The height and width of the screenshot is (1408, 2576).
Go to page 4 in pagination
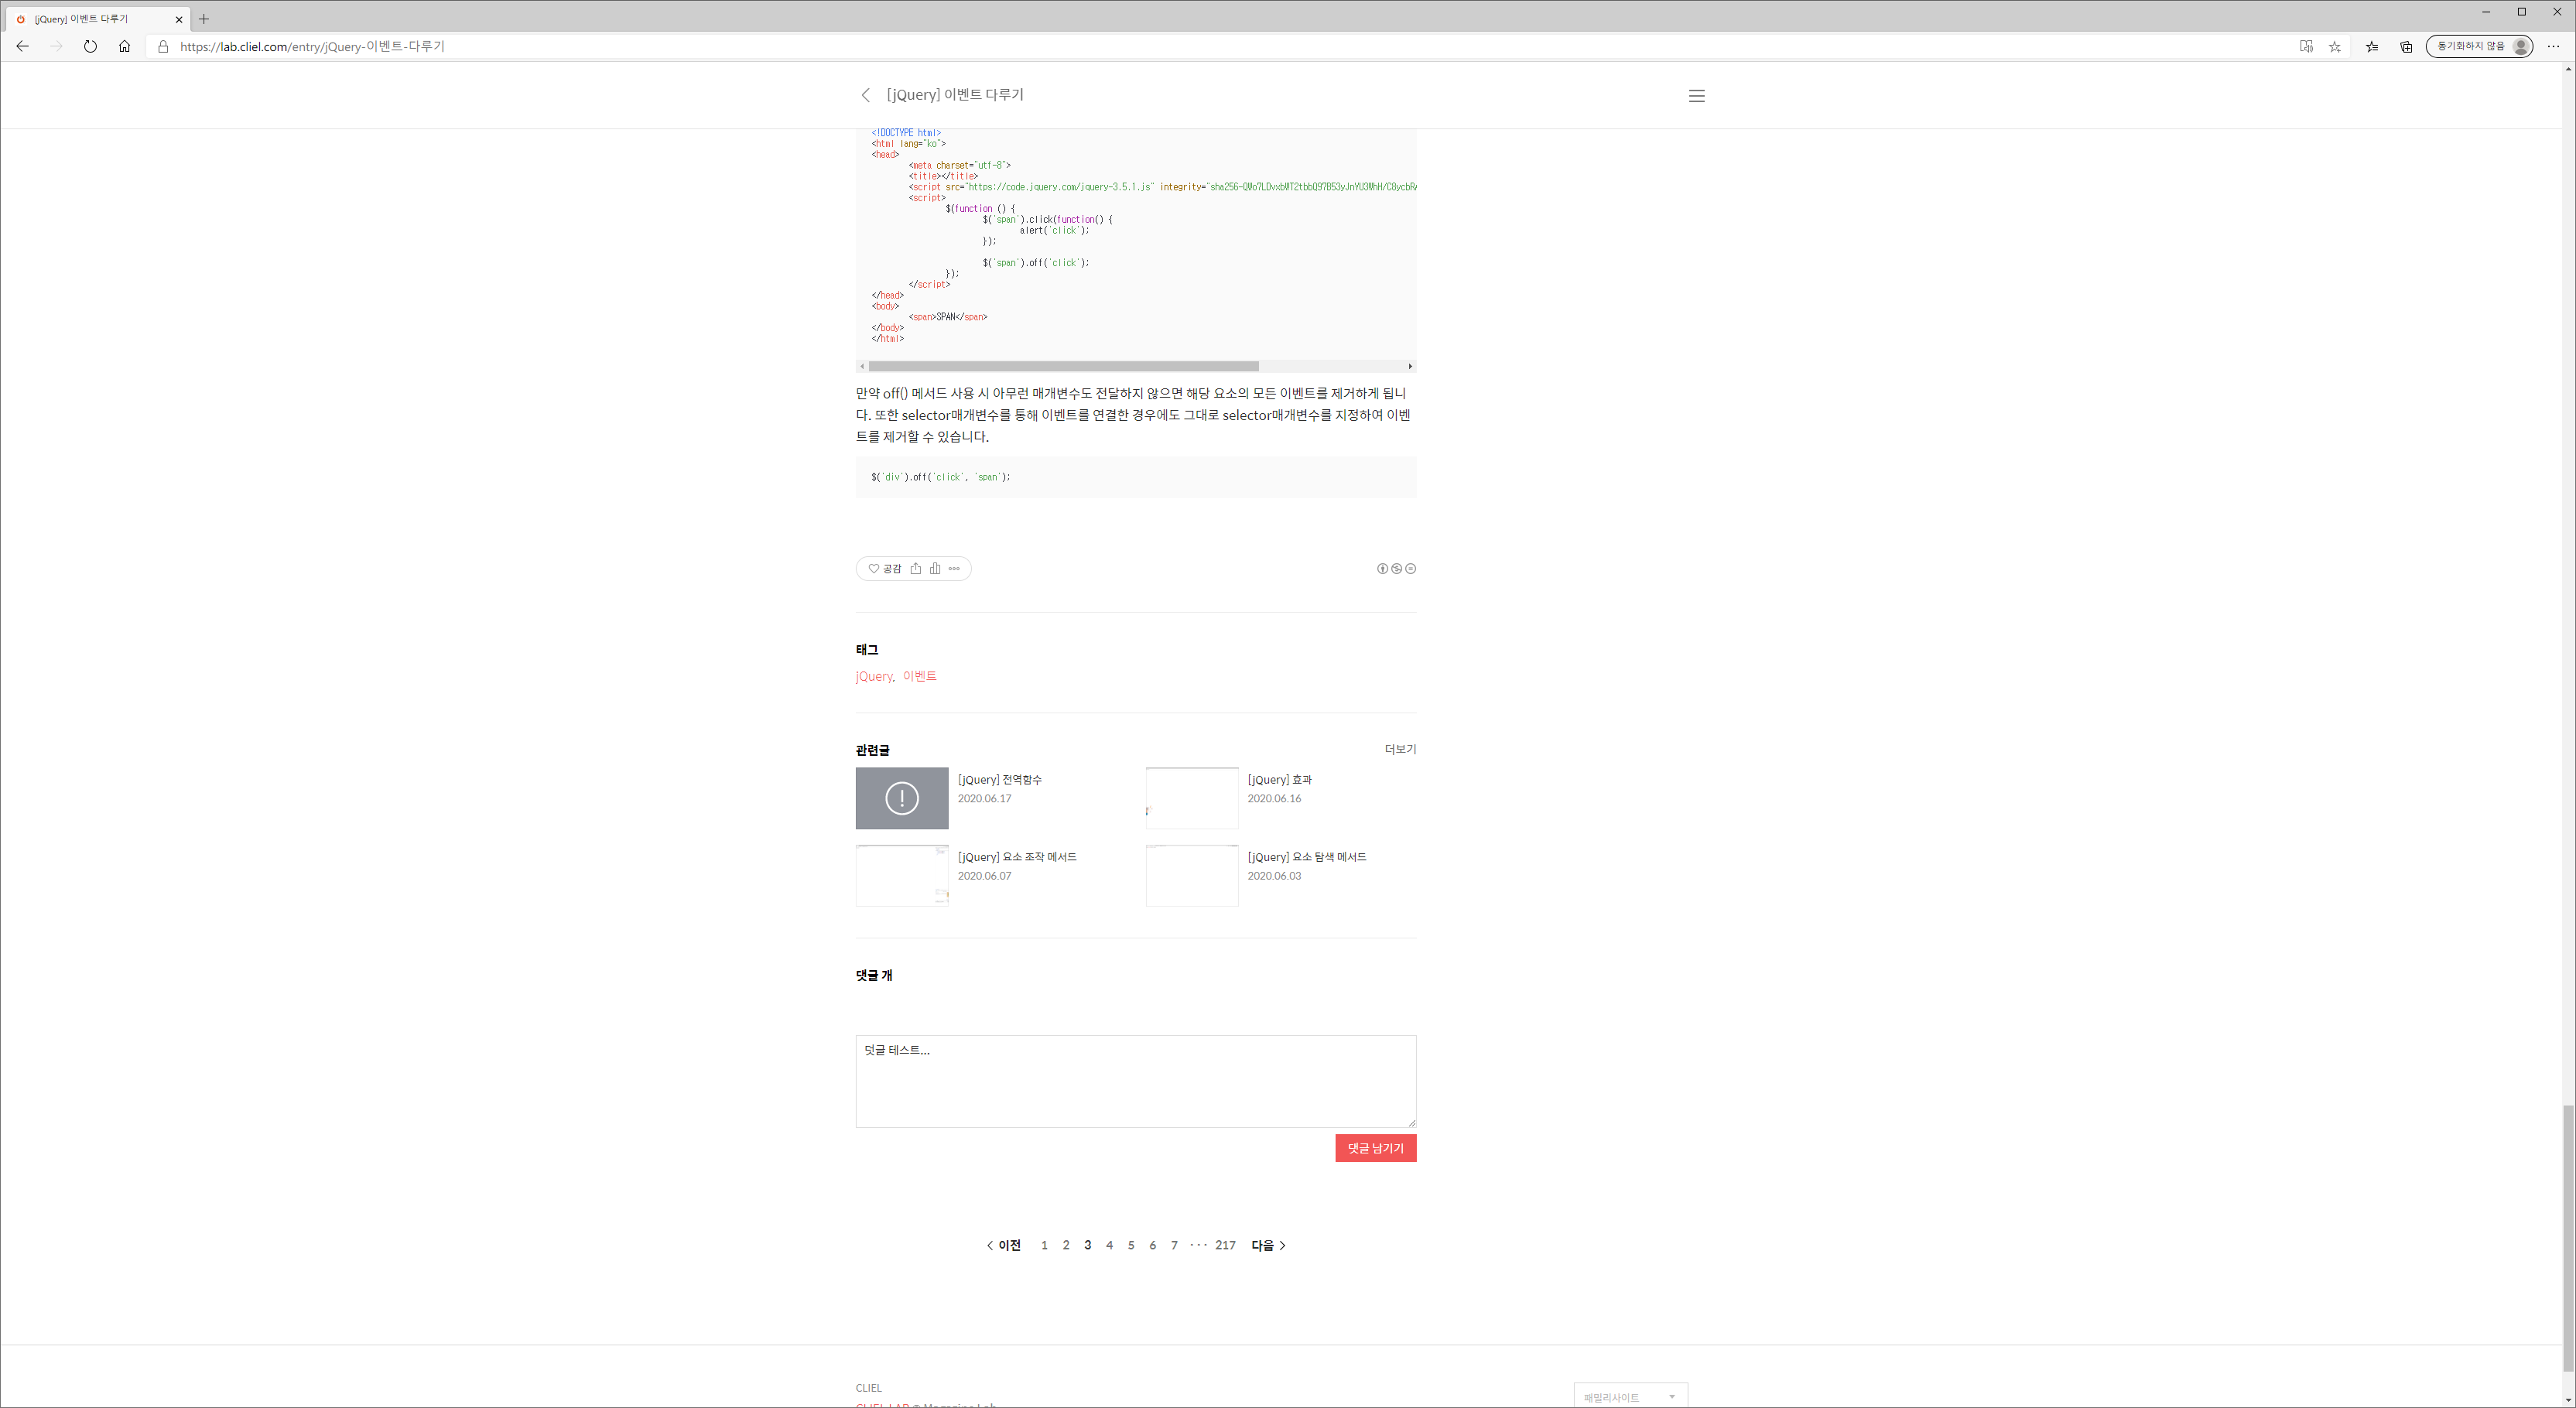(x=1109, y=1245)
